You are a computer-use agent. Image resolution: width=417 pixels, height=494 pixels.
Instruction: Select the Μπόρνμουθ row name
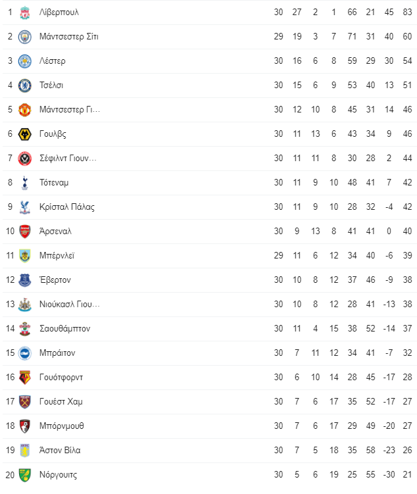tap(61, 426)
